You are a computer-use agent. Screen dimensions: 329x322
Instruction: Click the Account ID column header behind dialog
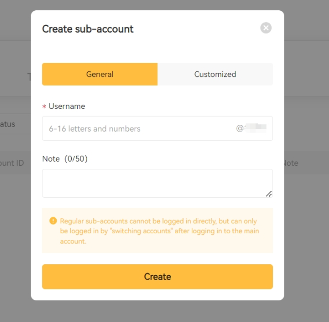pyautogui.click(x=12, y=163)
